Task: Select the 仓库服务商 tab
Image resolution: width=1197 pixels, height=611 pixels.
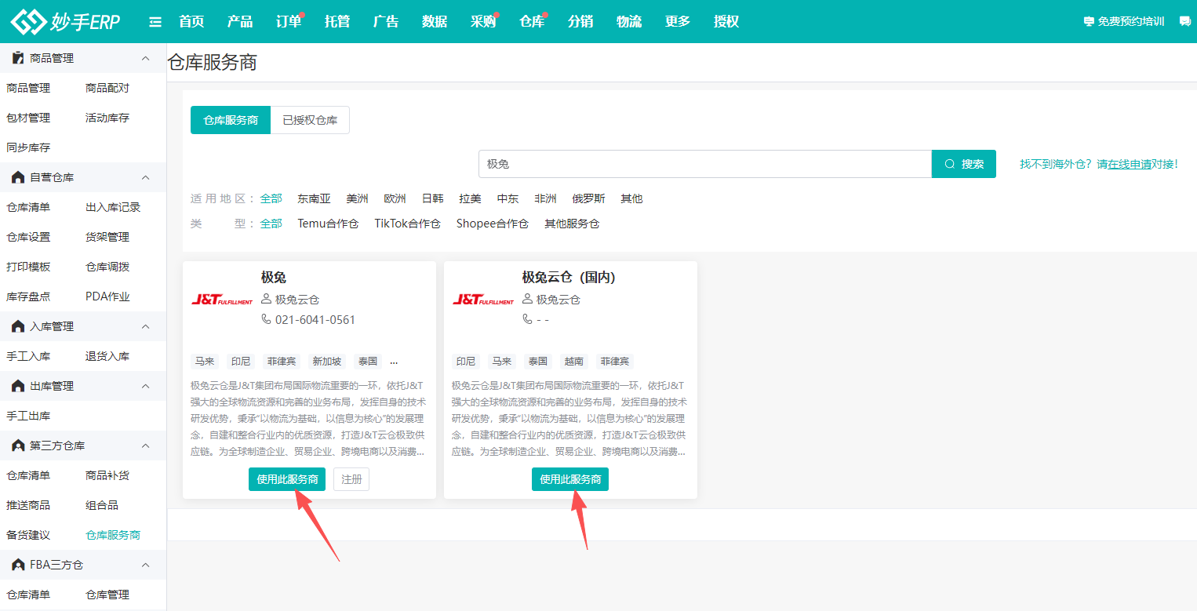Action: [x=231, y=120]
